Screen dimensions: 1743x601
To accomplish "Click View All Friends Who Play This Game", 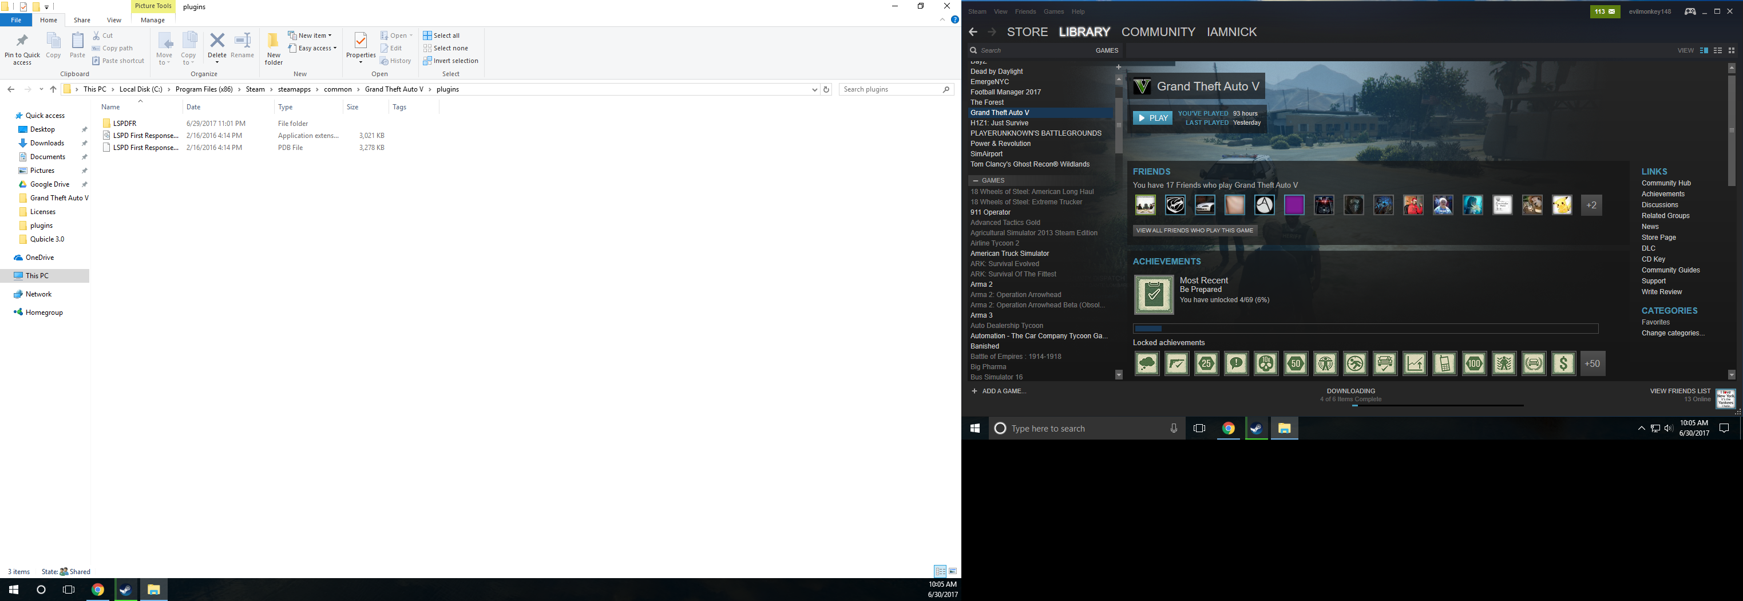I will click(x=1194, y=231).
